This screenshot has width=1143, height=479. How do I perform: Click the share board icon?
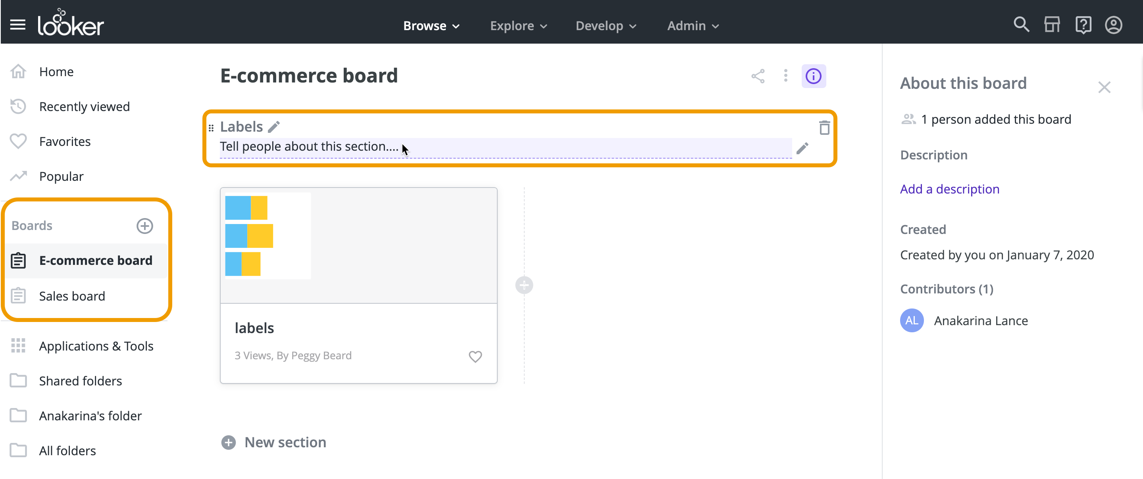758,76
